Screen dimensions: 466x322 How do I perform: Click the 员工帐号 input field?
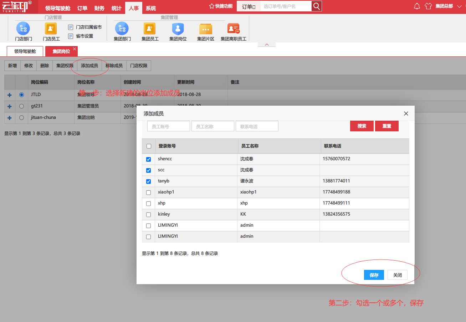pyautogui.click(x=169, y=126)
